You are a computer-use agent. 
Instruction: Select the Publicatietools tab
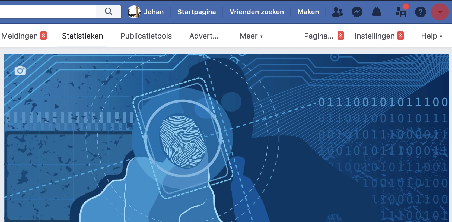pos(146,36)
